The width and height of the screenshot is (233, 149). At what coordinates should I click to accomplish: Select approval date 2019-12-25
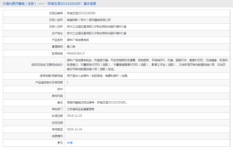tap(74, 116)
